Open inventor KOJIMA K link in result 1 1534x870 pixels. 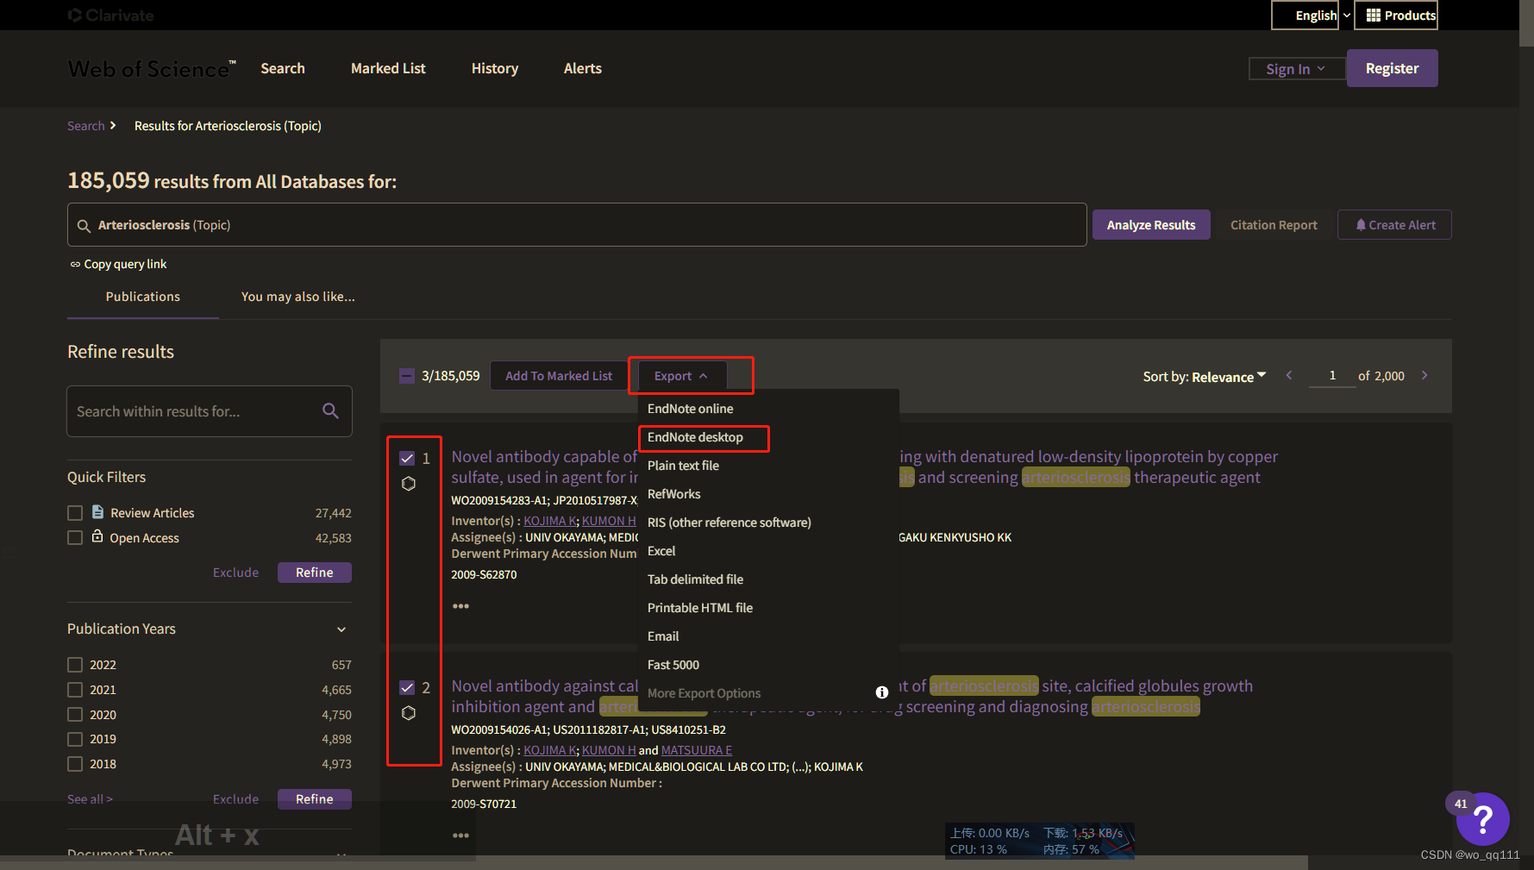(x=550, y=521)
